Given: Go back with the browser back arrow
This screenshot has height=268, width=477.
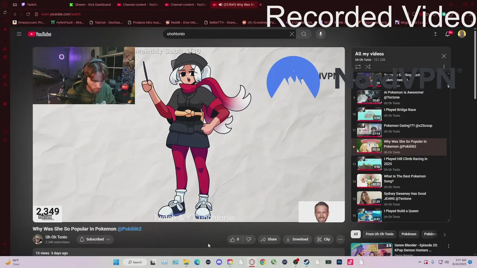Looking at the screenshot, I should tap(15, 14).
